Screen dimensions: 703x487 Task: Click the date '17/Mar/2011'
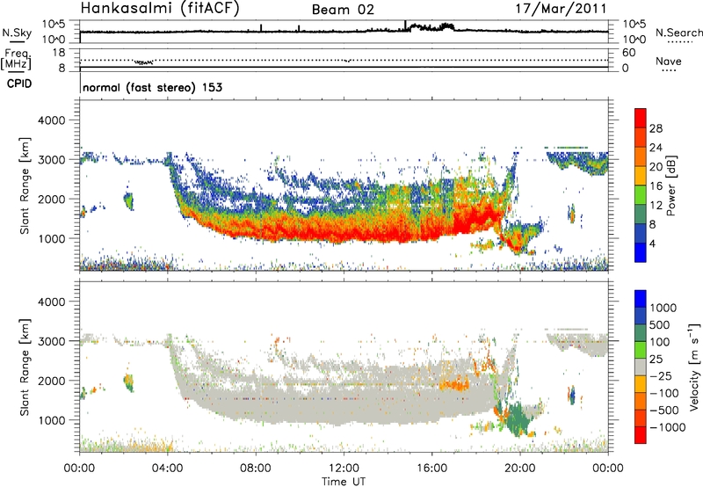pos(562,9)
